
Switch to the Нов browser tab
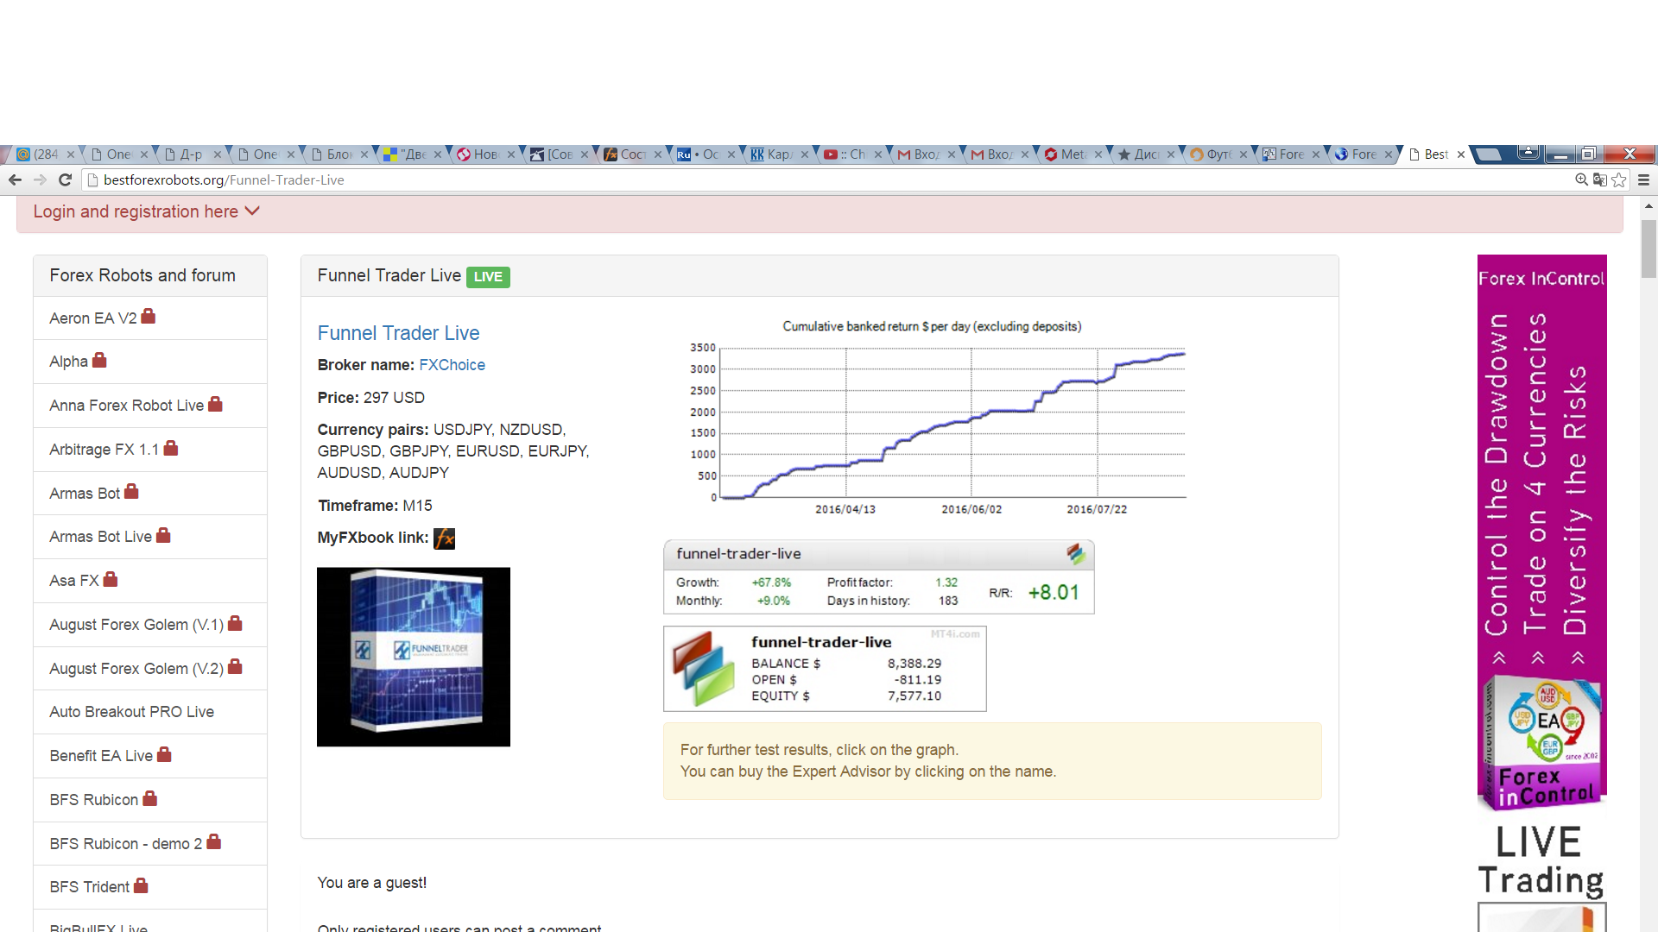point(485,154)
